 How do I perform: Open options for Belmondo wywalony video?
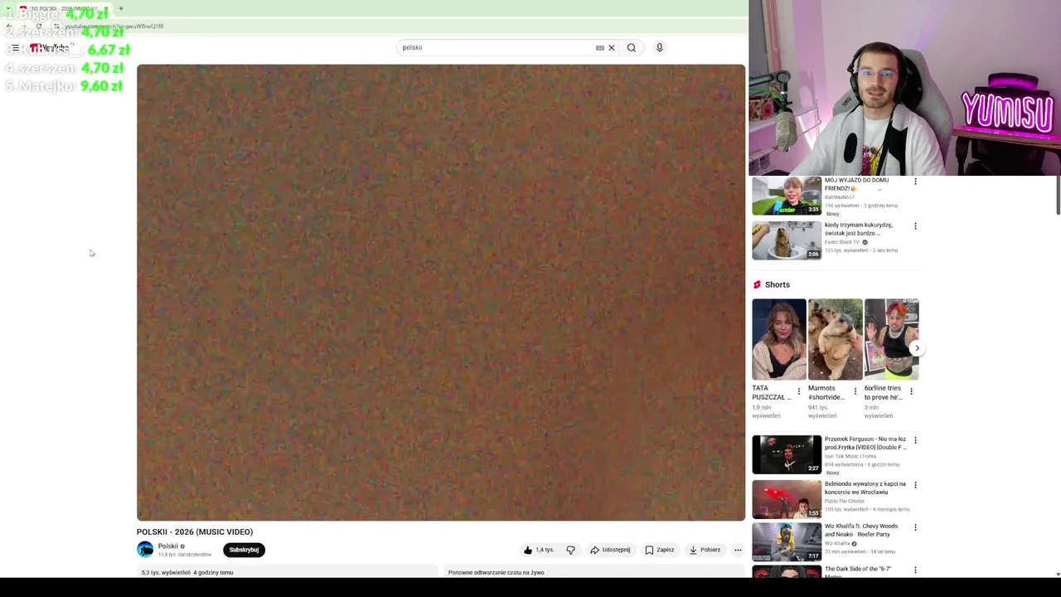pyautogui.click(x=915, y=484)
